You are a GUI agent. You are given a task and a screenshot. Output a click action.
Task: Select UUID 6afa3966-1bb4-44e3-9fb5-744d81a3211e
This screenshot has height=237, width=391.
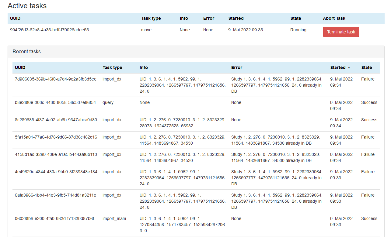click(x=55, y=195)
